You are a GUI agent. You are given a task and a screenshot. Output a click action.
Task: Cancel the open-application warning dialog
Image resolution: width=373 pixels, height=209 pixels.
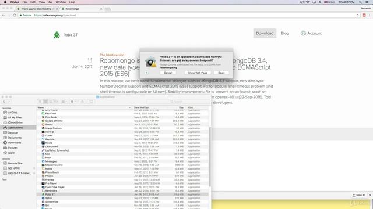(168, 73)
